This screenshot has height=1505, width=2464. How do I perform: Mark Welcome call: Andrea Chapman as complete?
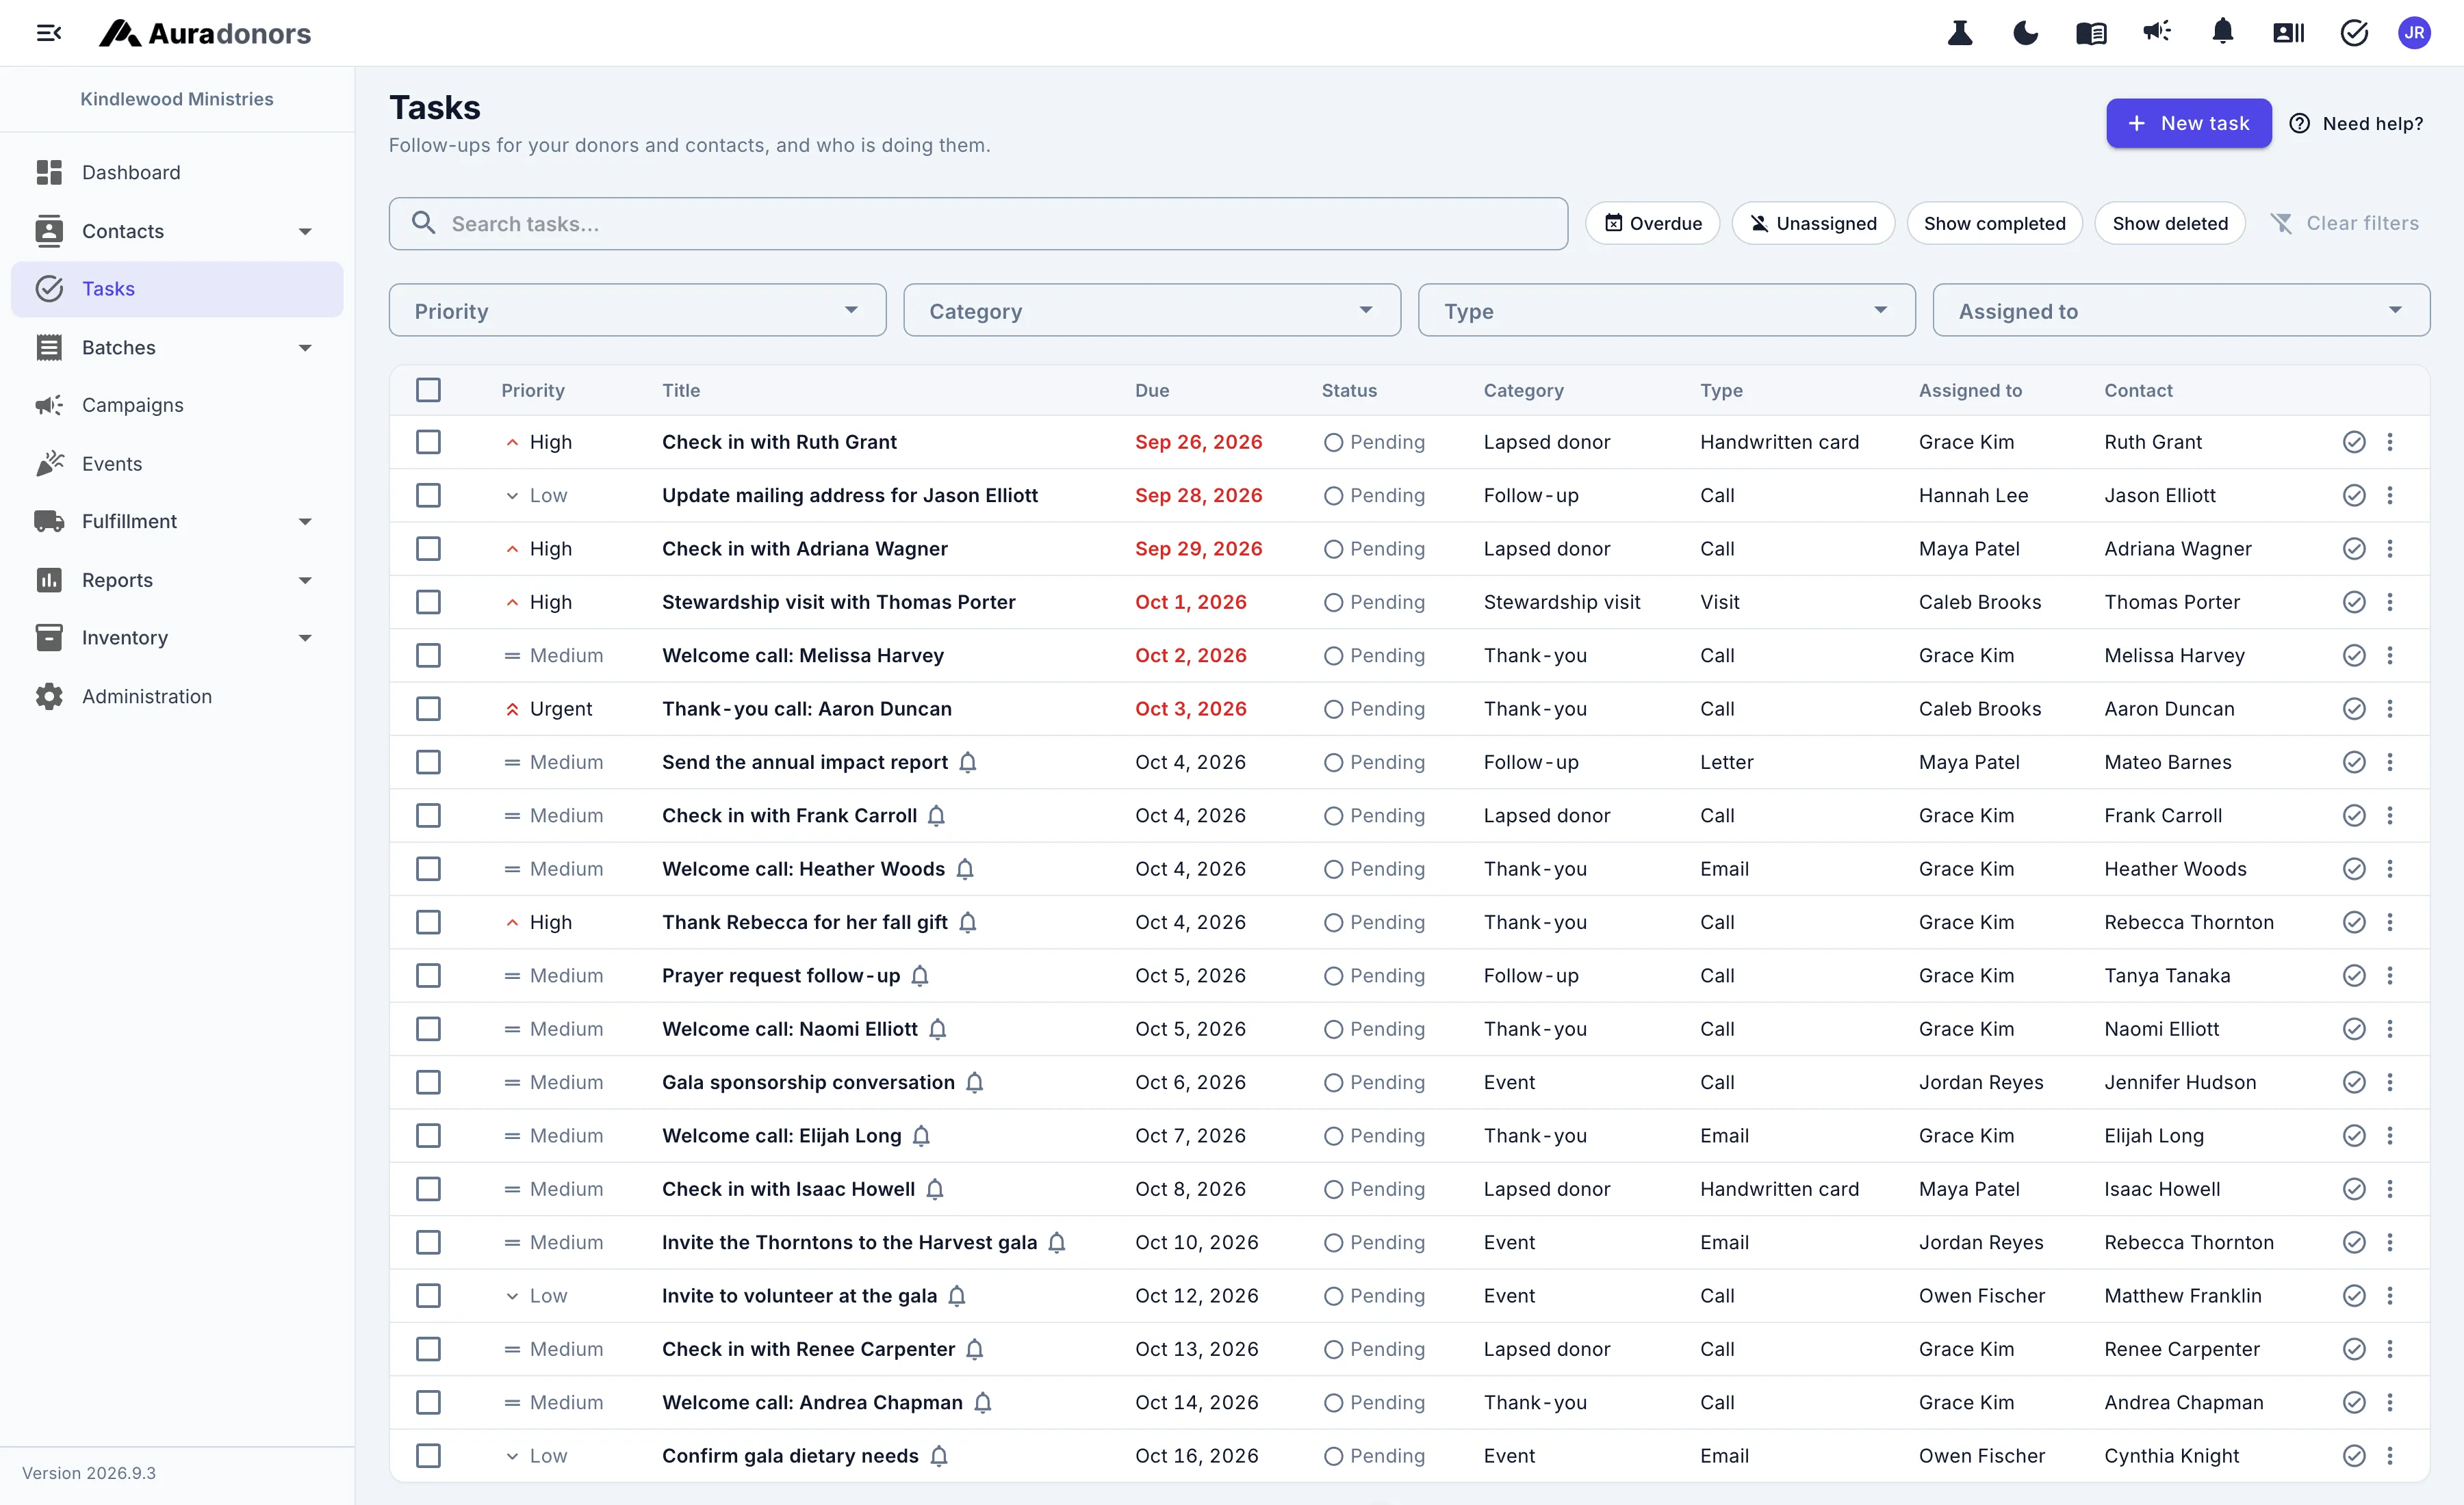tap(2354, 1402)
